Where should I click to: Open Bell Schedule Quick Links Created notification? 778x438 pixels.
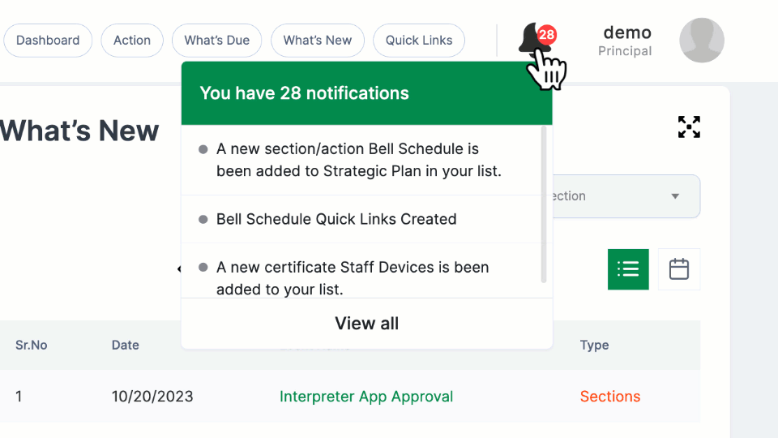pos(336,219)
